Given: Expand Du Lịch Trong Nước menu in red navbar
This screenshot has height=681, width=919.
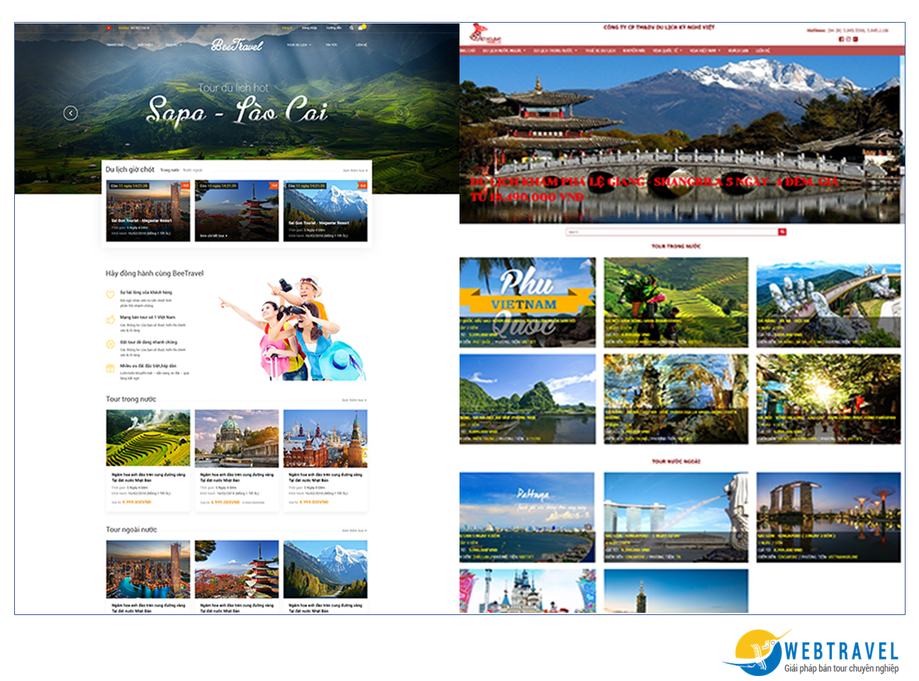Looking at the screenshot, I should coord(555,50).
